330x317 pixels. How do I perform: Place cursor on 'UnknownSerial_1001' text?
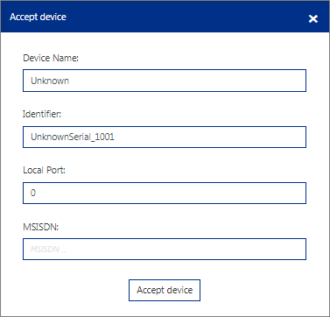click(x=73, y=137)
